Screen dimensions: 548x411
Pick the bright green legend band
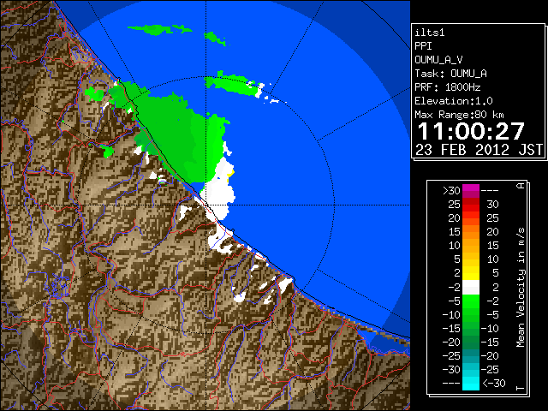(x=471, y=301)
